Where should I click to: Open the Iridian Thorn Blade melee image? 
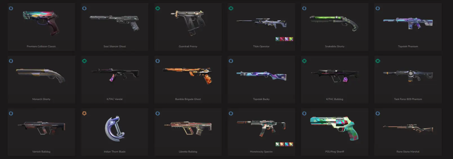115,129
